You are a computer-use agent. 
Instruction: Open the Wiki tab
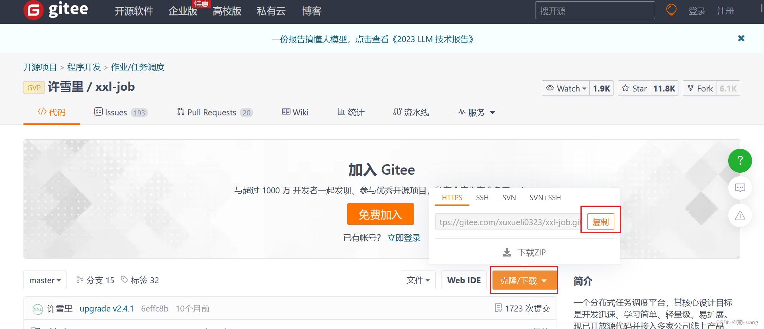295,112
